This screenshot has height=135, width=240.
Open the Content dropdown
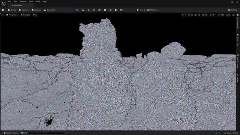pyautogui.click(x=23, y=10)
